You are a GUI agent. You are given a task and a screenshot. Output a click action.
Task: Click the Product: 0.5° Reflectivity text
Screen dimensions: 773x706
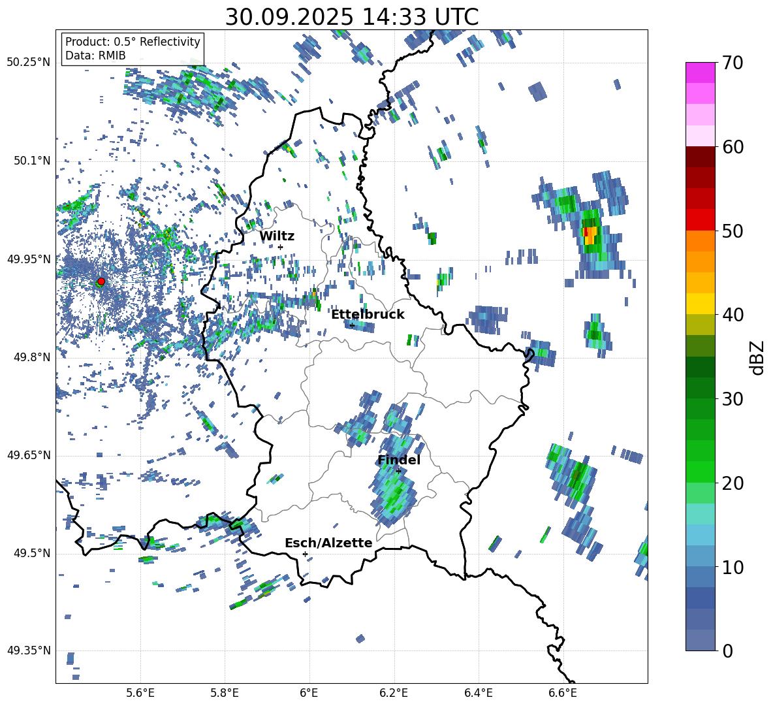pos(133,41)
